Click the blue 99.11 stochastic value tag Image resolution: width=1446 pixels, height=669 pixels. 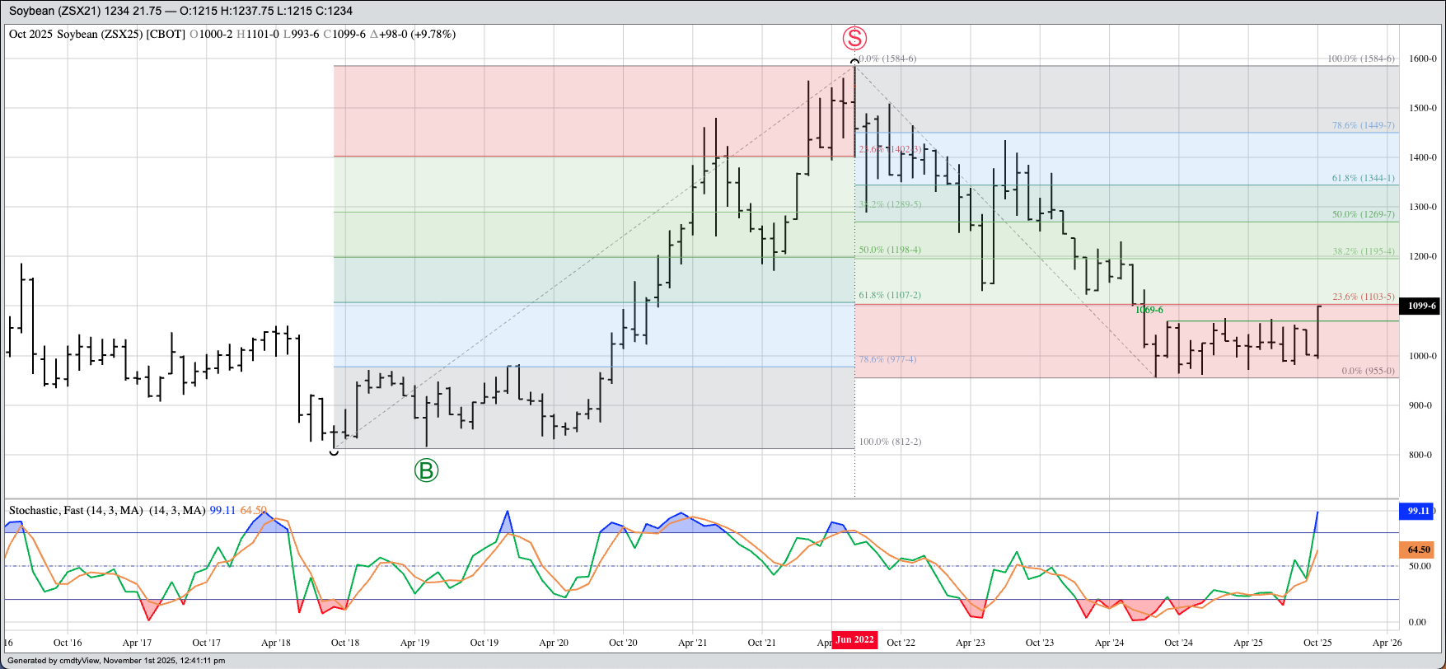point(1417,511)
